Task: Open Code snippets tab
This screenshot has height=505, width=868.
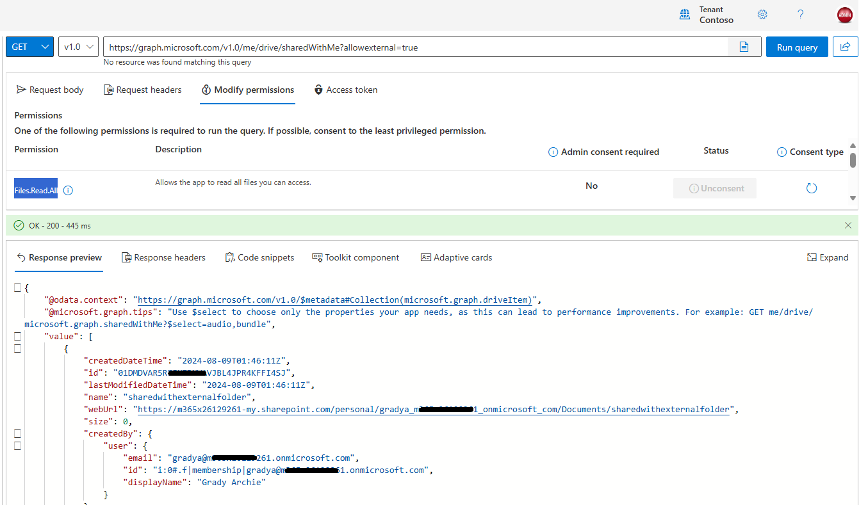Action: pyautogui.click(x=259, y=257)
